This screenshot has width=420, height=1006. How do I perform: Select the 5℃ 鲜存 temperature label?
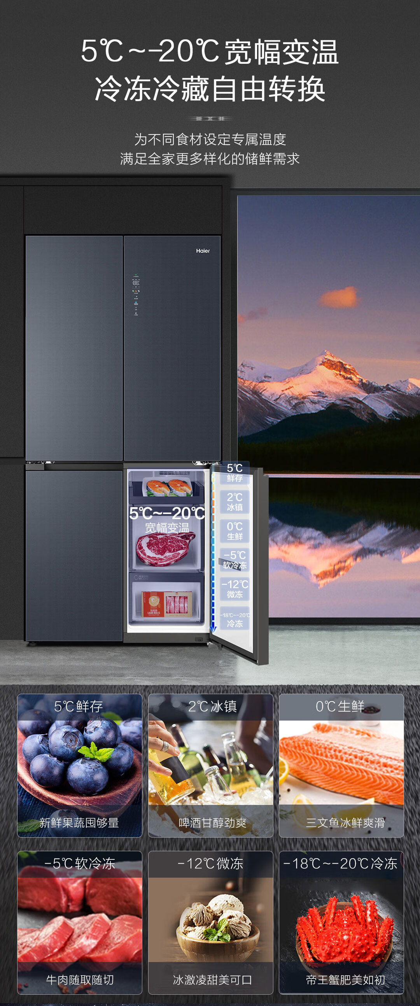click(x=234, y=472)
